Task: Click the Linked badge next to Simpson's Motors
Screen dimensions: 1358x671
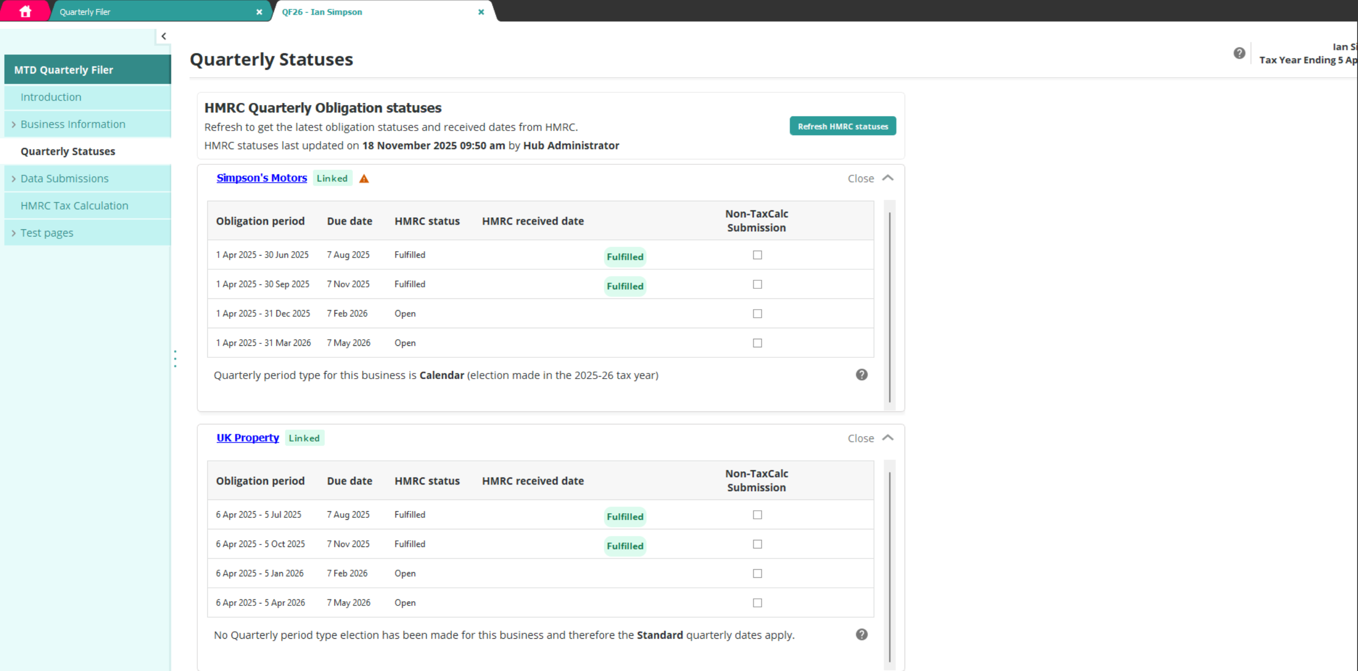Action: click(x=332, y=178)
